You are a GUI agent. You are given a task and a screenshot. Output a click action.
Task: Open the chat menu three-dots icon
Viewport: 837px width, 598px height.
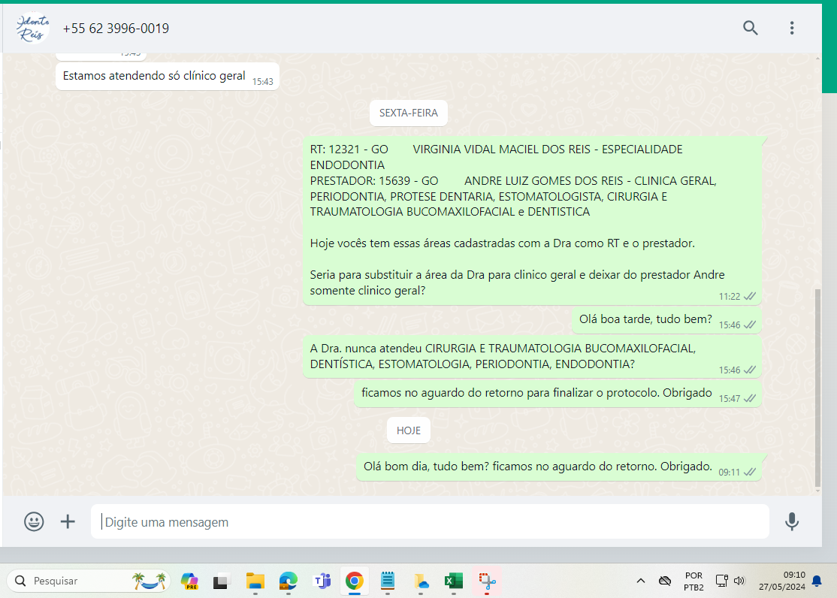click(x=792, y=28)
